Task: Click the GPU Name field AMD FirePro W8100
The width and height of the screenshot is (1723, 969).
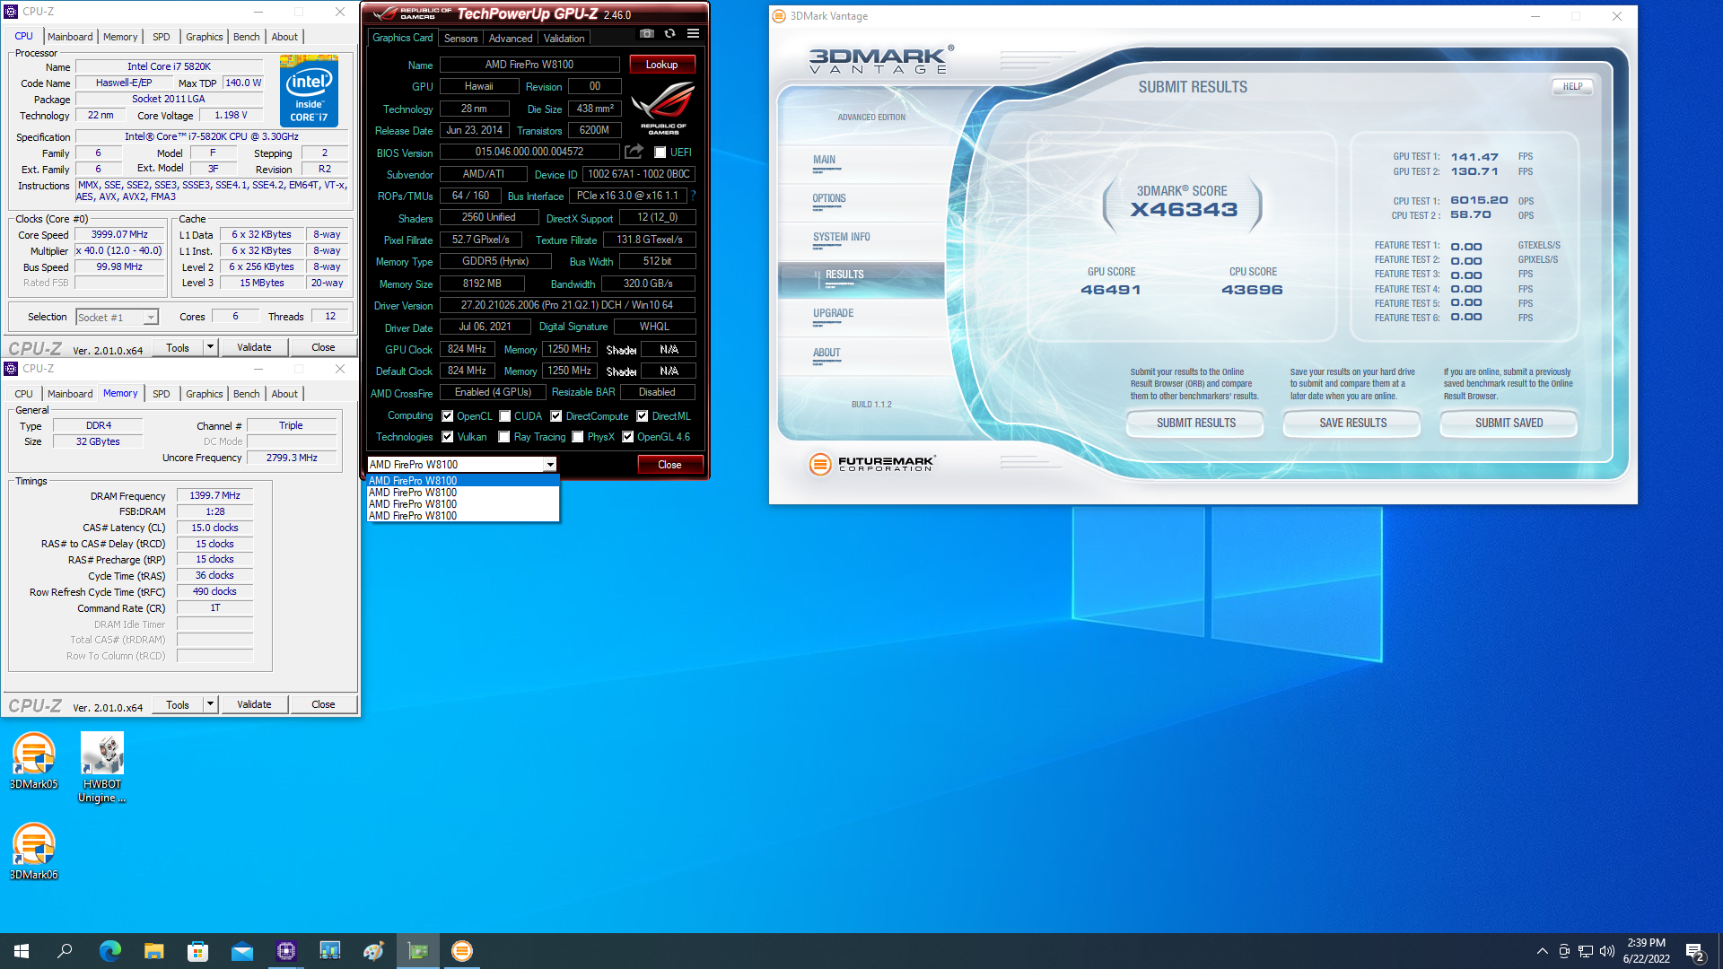Action: tap(529, 65)
